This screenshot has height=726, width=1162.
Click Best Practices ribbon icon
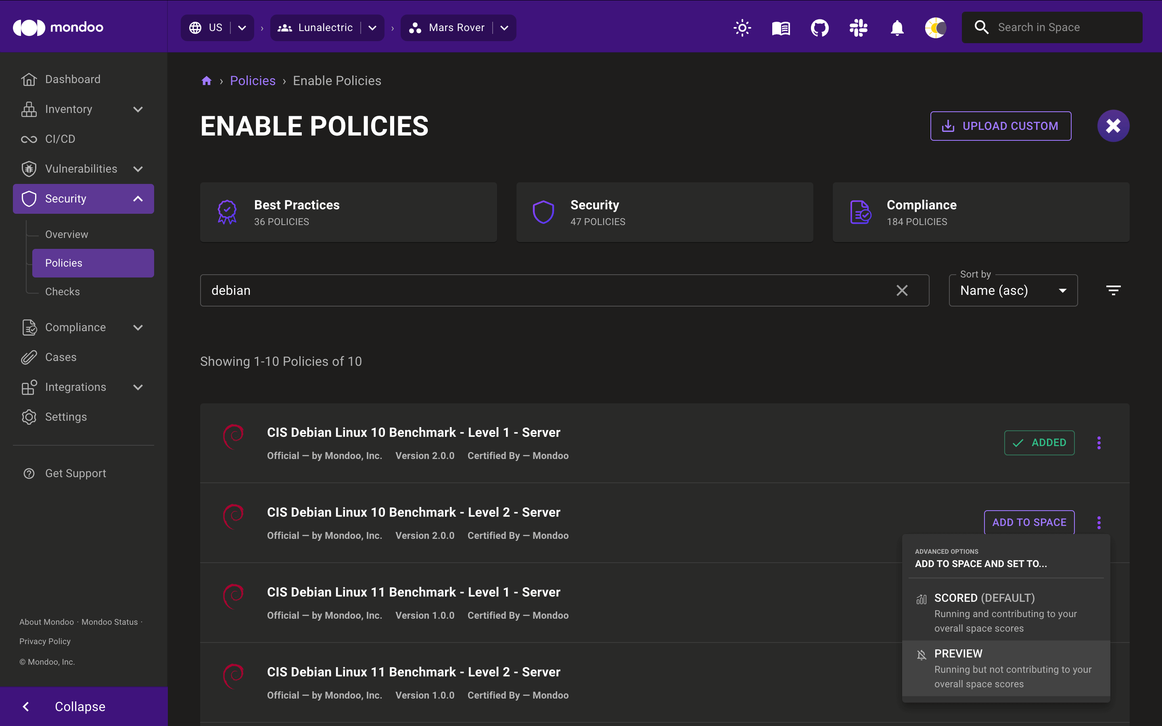[x=227, y=212]
